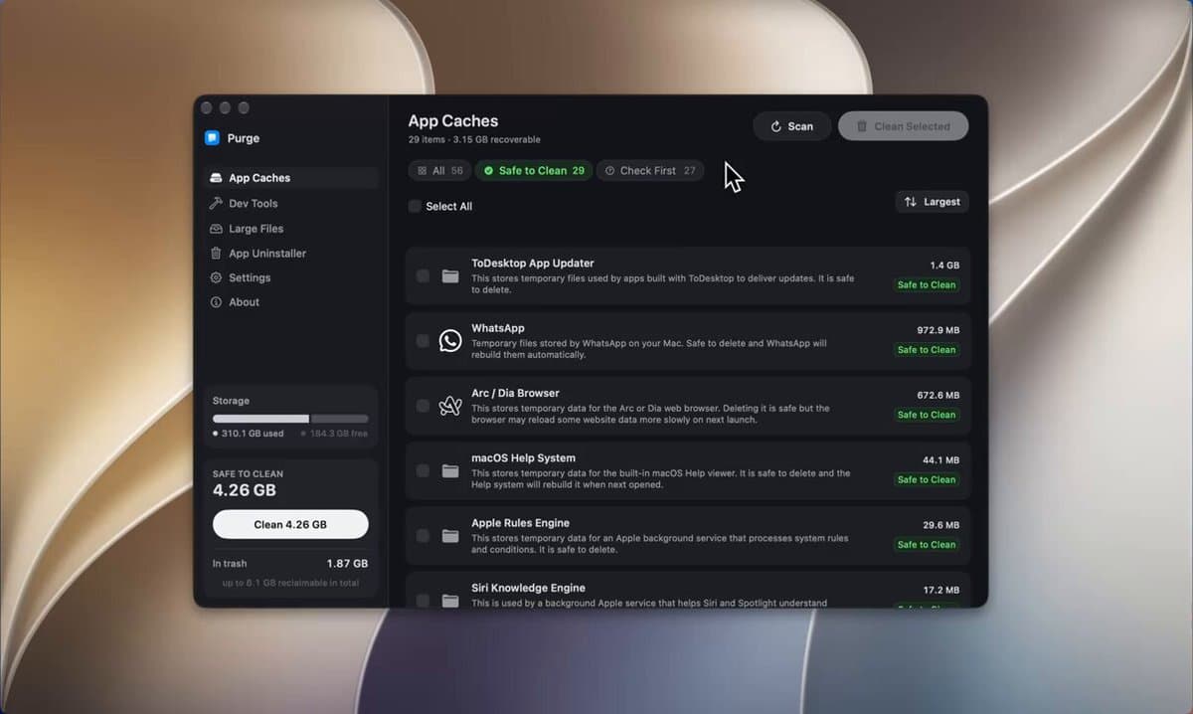1193x714 pixels.
Task: Show All 56 items filter
Action: (x=439, y=171)
